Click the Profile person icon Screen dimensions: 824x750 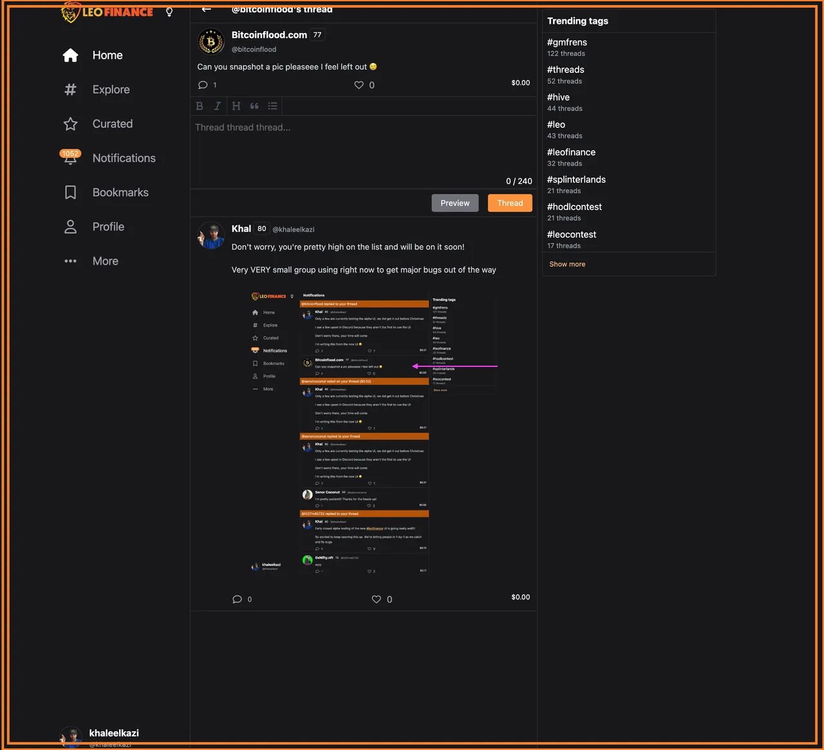click(x=70, y=227)
